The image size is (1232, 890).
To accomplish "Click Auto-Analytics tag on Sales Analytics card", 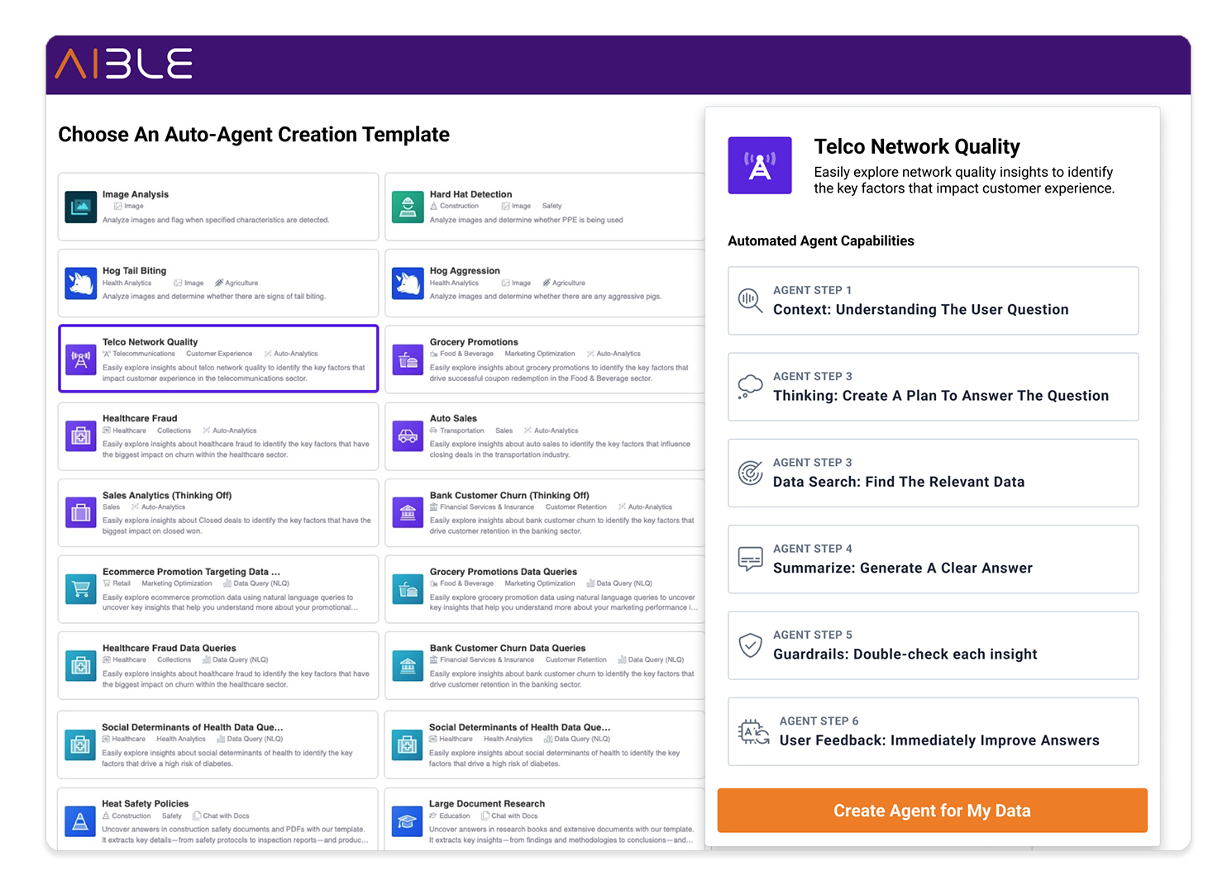I will click(x=158, y=507).
